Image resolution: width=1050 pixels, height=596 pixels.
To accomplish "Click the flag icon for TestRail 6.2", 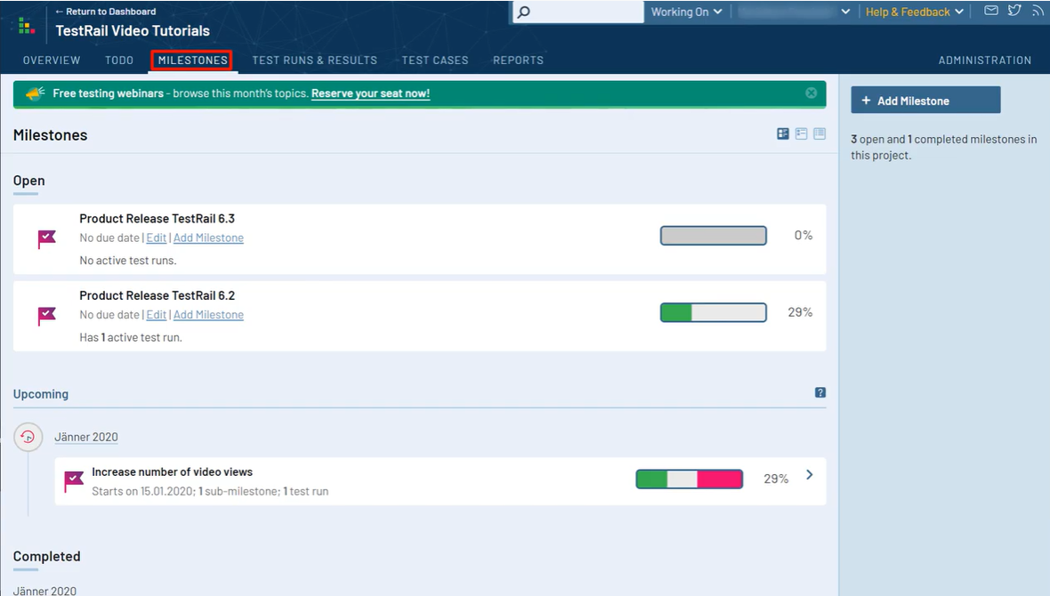I will [47, 316].
